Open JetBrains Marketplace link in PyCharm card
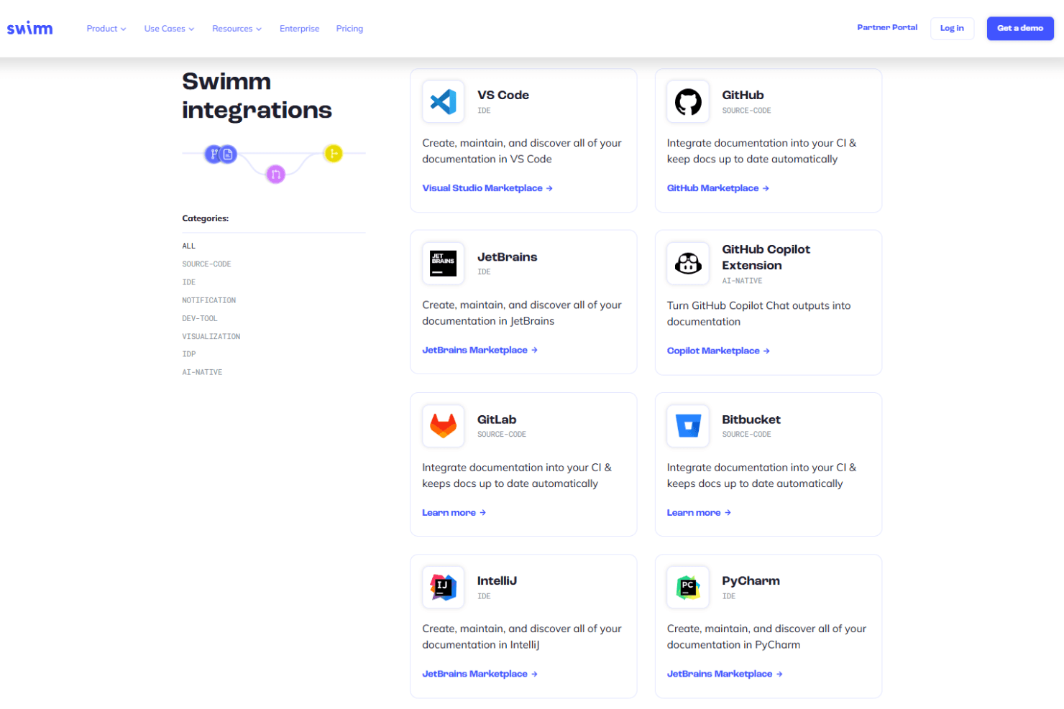Viewport: 1064px width, 709px height. [725, 674]
